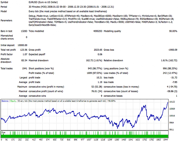
Task: Click the 10122 label on chart axis
Action: coord(172,102)
